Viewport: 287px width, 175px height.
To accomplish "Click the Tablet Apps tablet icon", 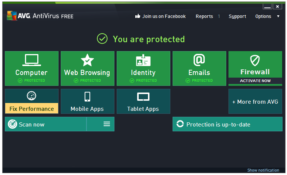I will pos(143,97).
